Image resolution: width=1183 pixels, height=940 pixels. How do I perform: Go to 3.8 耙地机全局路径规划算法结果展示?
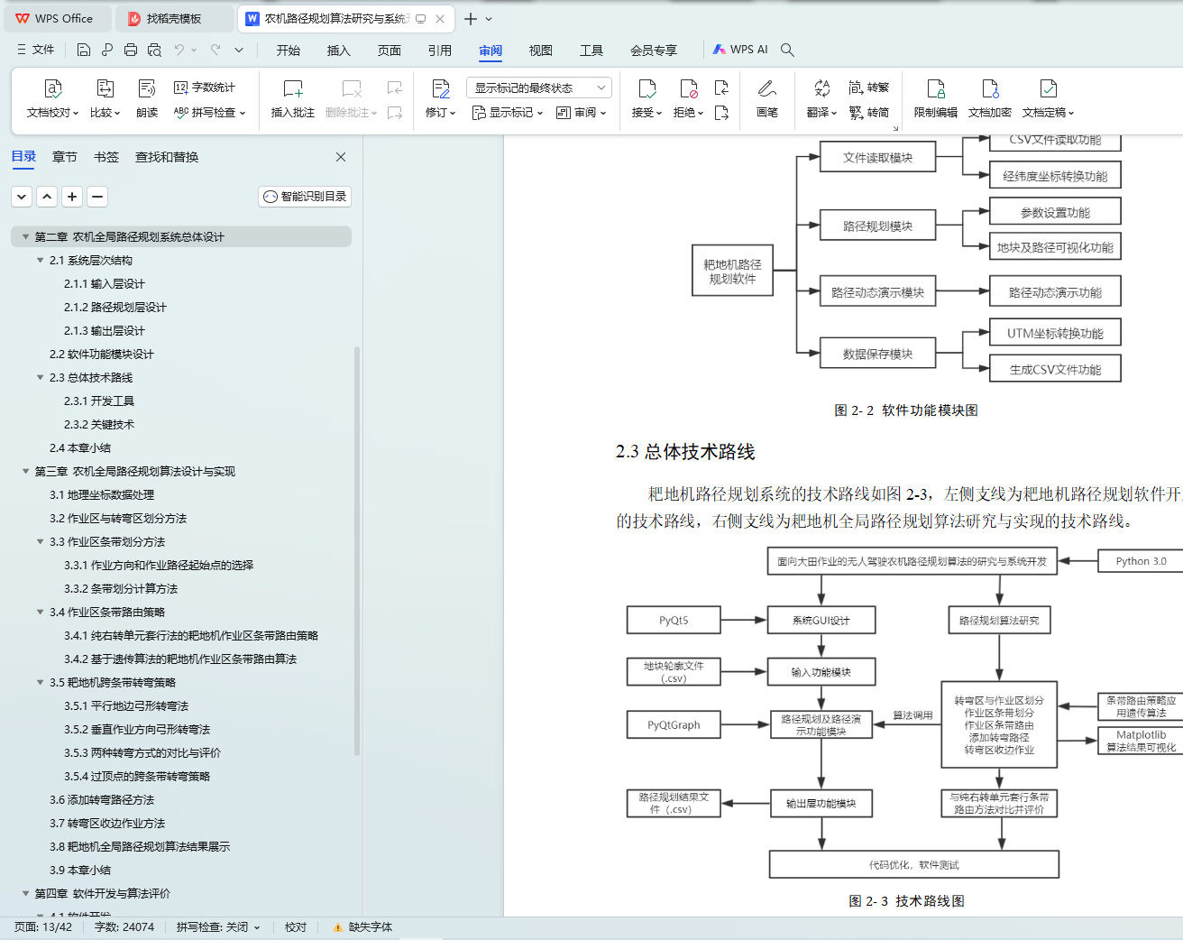pos(140,846)
